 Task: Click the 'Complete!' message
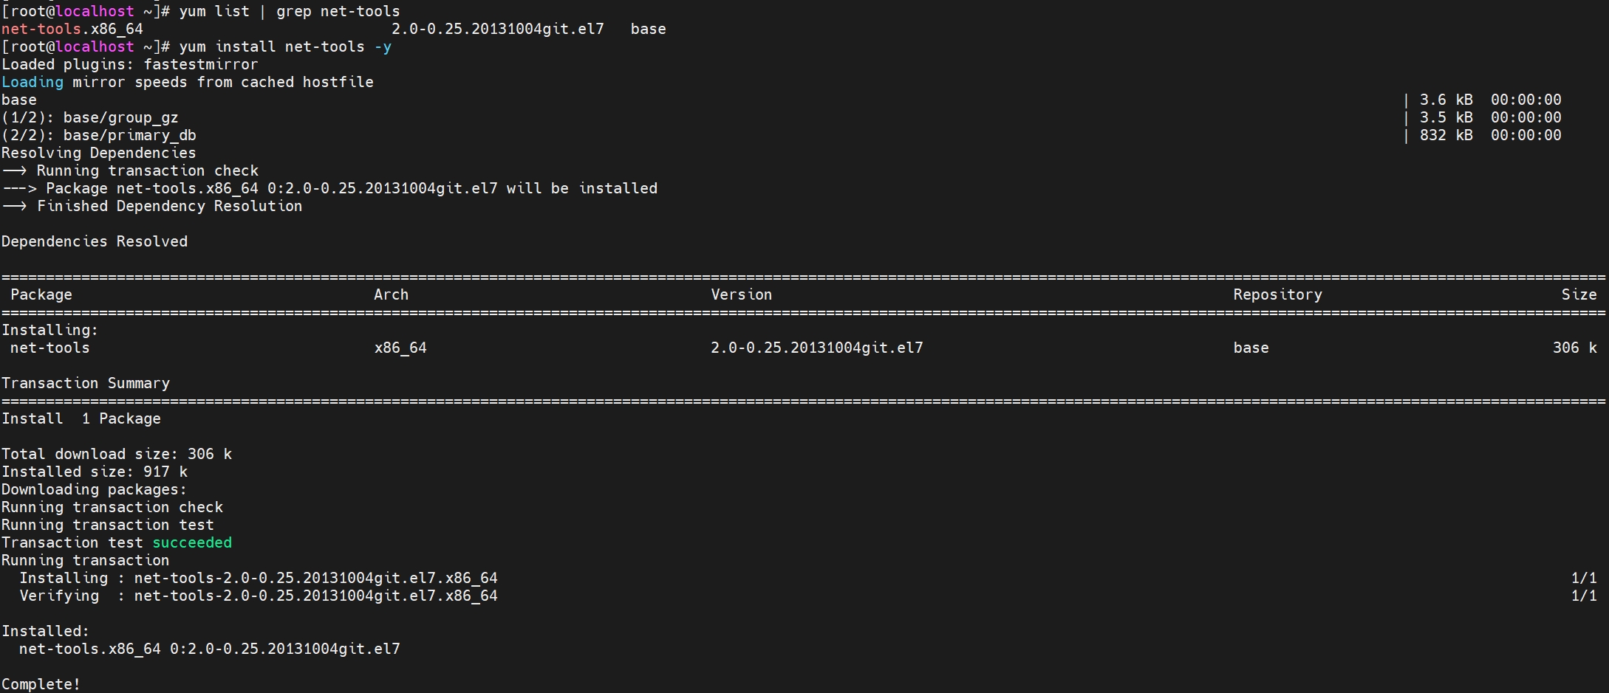pyautogui.click(x=41, y=684)
